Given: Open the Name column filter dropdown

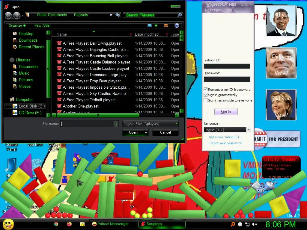Looking at the screenshot, I should (x=131, y=34).
